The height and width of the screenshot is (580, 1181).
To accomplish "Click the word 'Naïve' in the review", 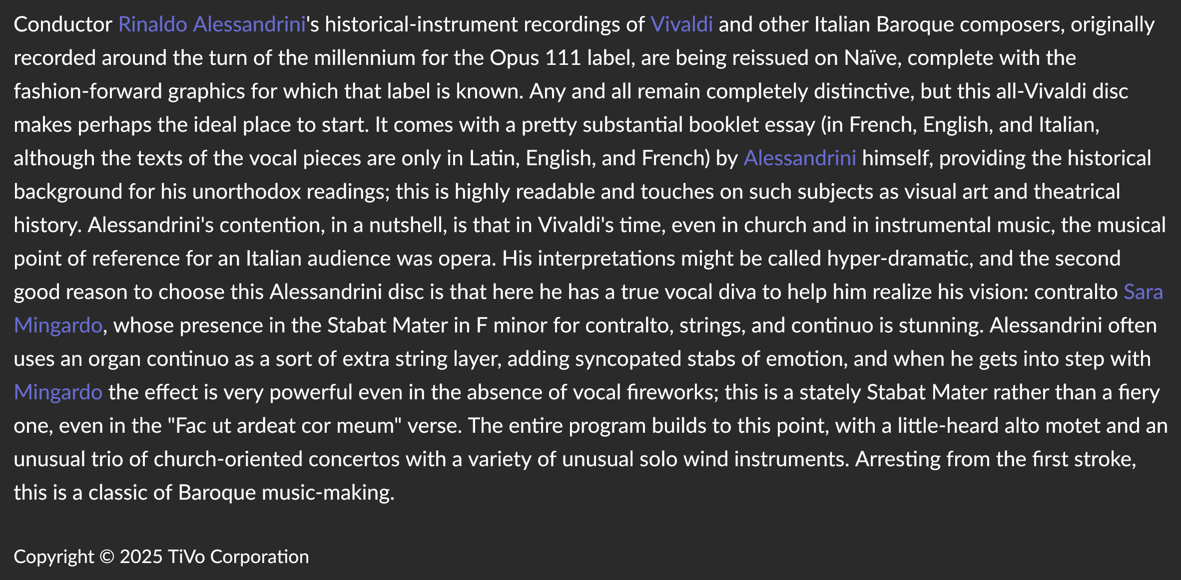I will pos(873,58).
